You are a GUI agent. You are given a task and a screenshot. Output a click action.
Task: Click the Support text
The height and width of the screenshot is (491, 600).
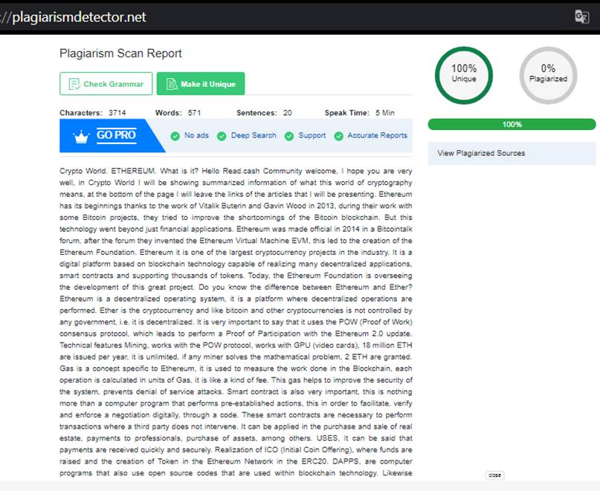point(312,135)
